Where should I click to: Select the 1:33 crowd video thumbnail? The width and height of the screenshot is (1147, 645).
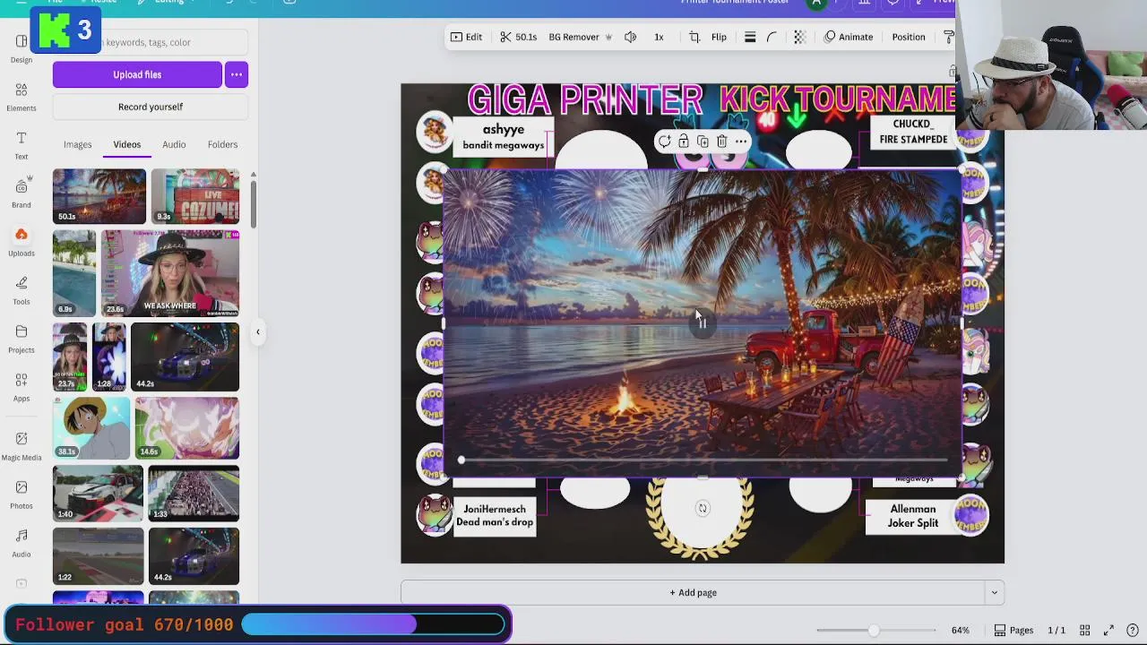pyautogui.click(x=194, y=494)
